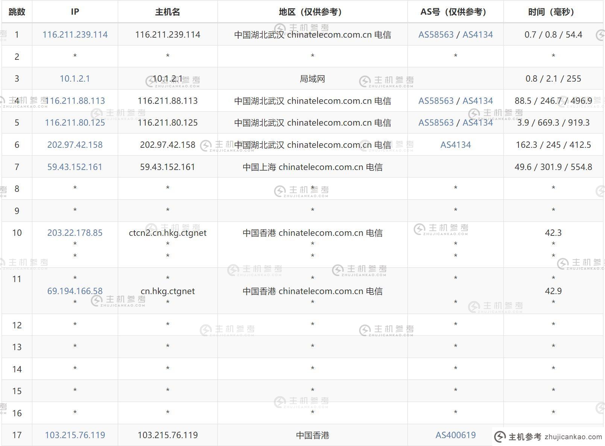Click time value 42.3

553,233
